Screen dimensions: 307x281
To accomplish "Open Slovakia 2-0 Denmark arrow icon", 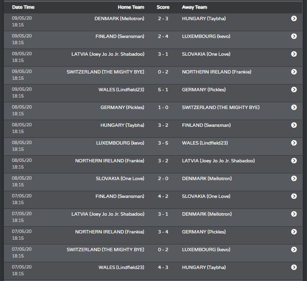I will (294, 178).
